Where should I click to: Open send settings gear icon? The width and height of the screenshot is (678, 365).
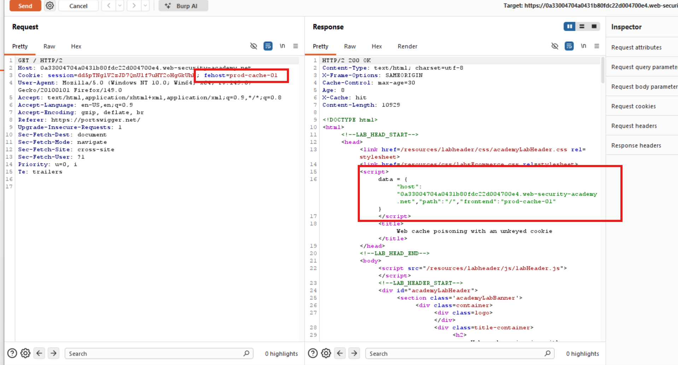coord(50,6)
